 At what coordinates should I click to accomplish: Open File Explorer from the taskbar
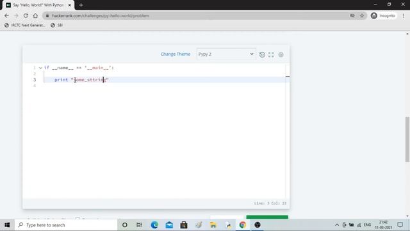point(213,225)
